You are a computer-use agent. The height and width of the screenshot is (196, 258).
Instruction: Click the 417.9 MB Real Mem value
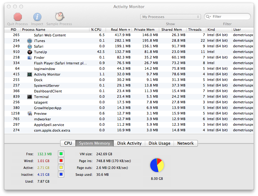point(122,35)
